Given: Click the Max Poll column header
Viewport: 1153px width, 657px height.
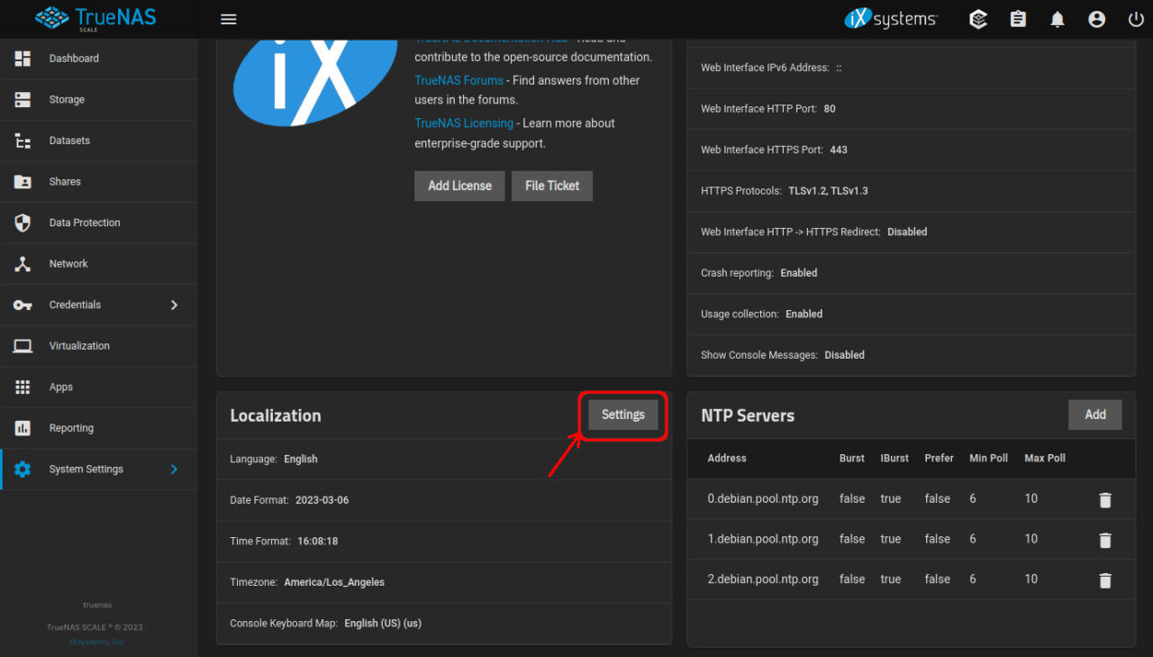Looking at the screenshot, I should click(x=1045, y=458).
